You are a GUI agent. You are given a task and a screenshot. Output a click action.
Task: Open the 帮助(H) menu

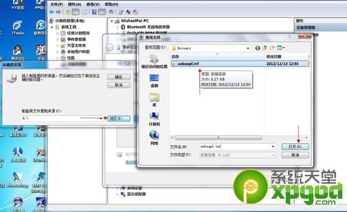(111, 4)
